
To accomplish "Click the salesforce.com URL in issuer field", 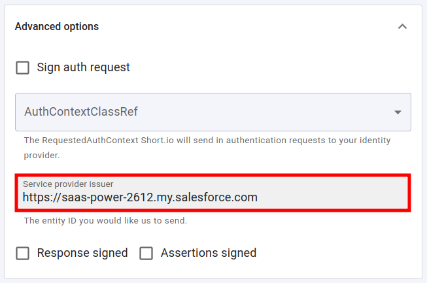I will [x=140, y=197].
